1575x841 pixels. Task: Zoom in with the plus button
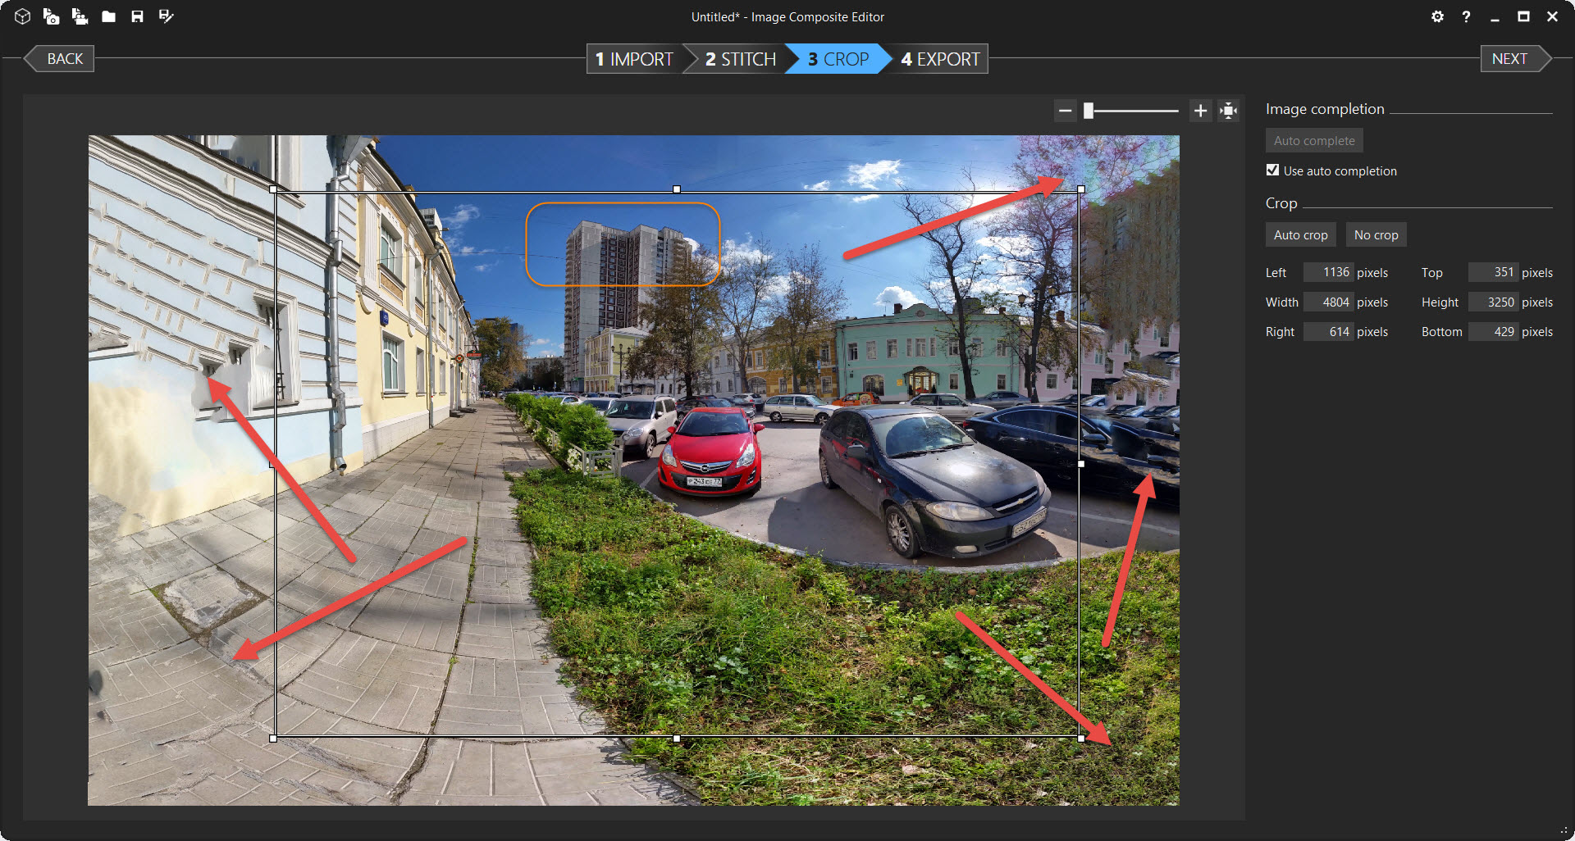click(x=1200, y=111)
